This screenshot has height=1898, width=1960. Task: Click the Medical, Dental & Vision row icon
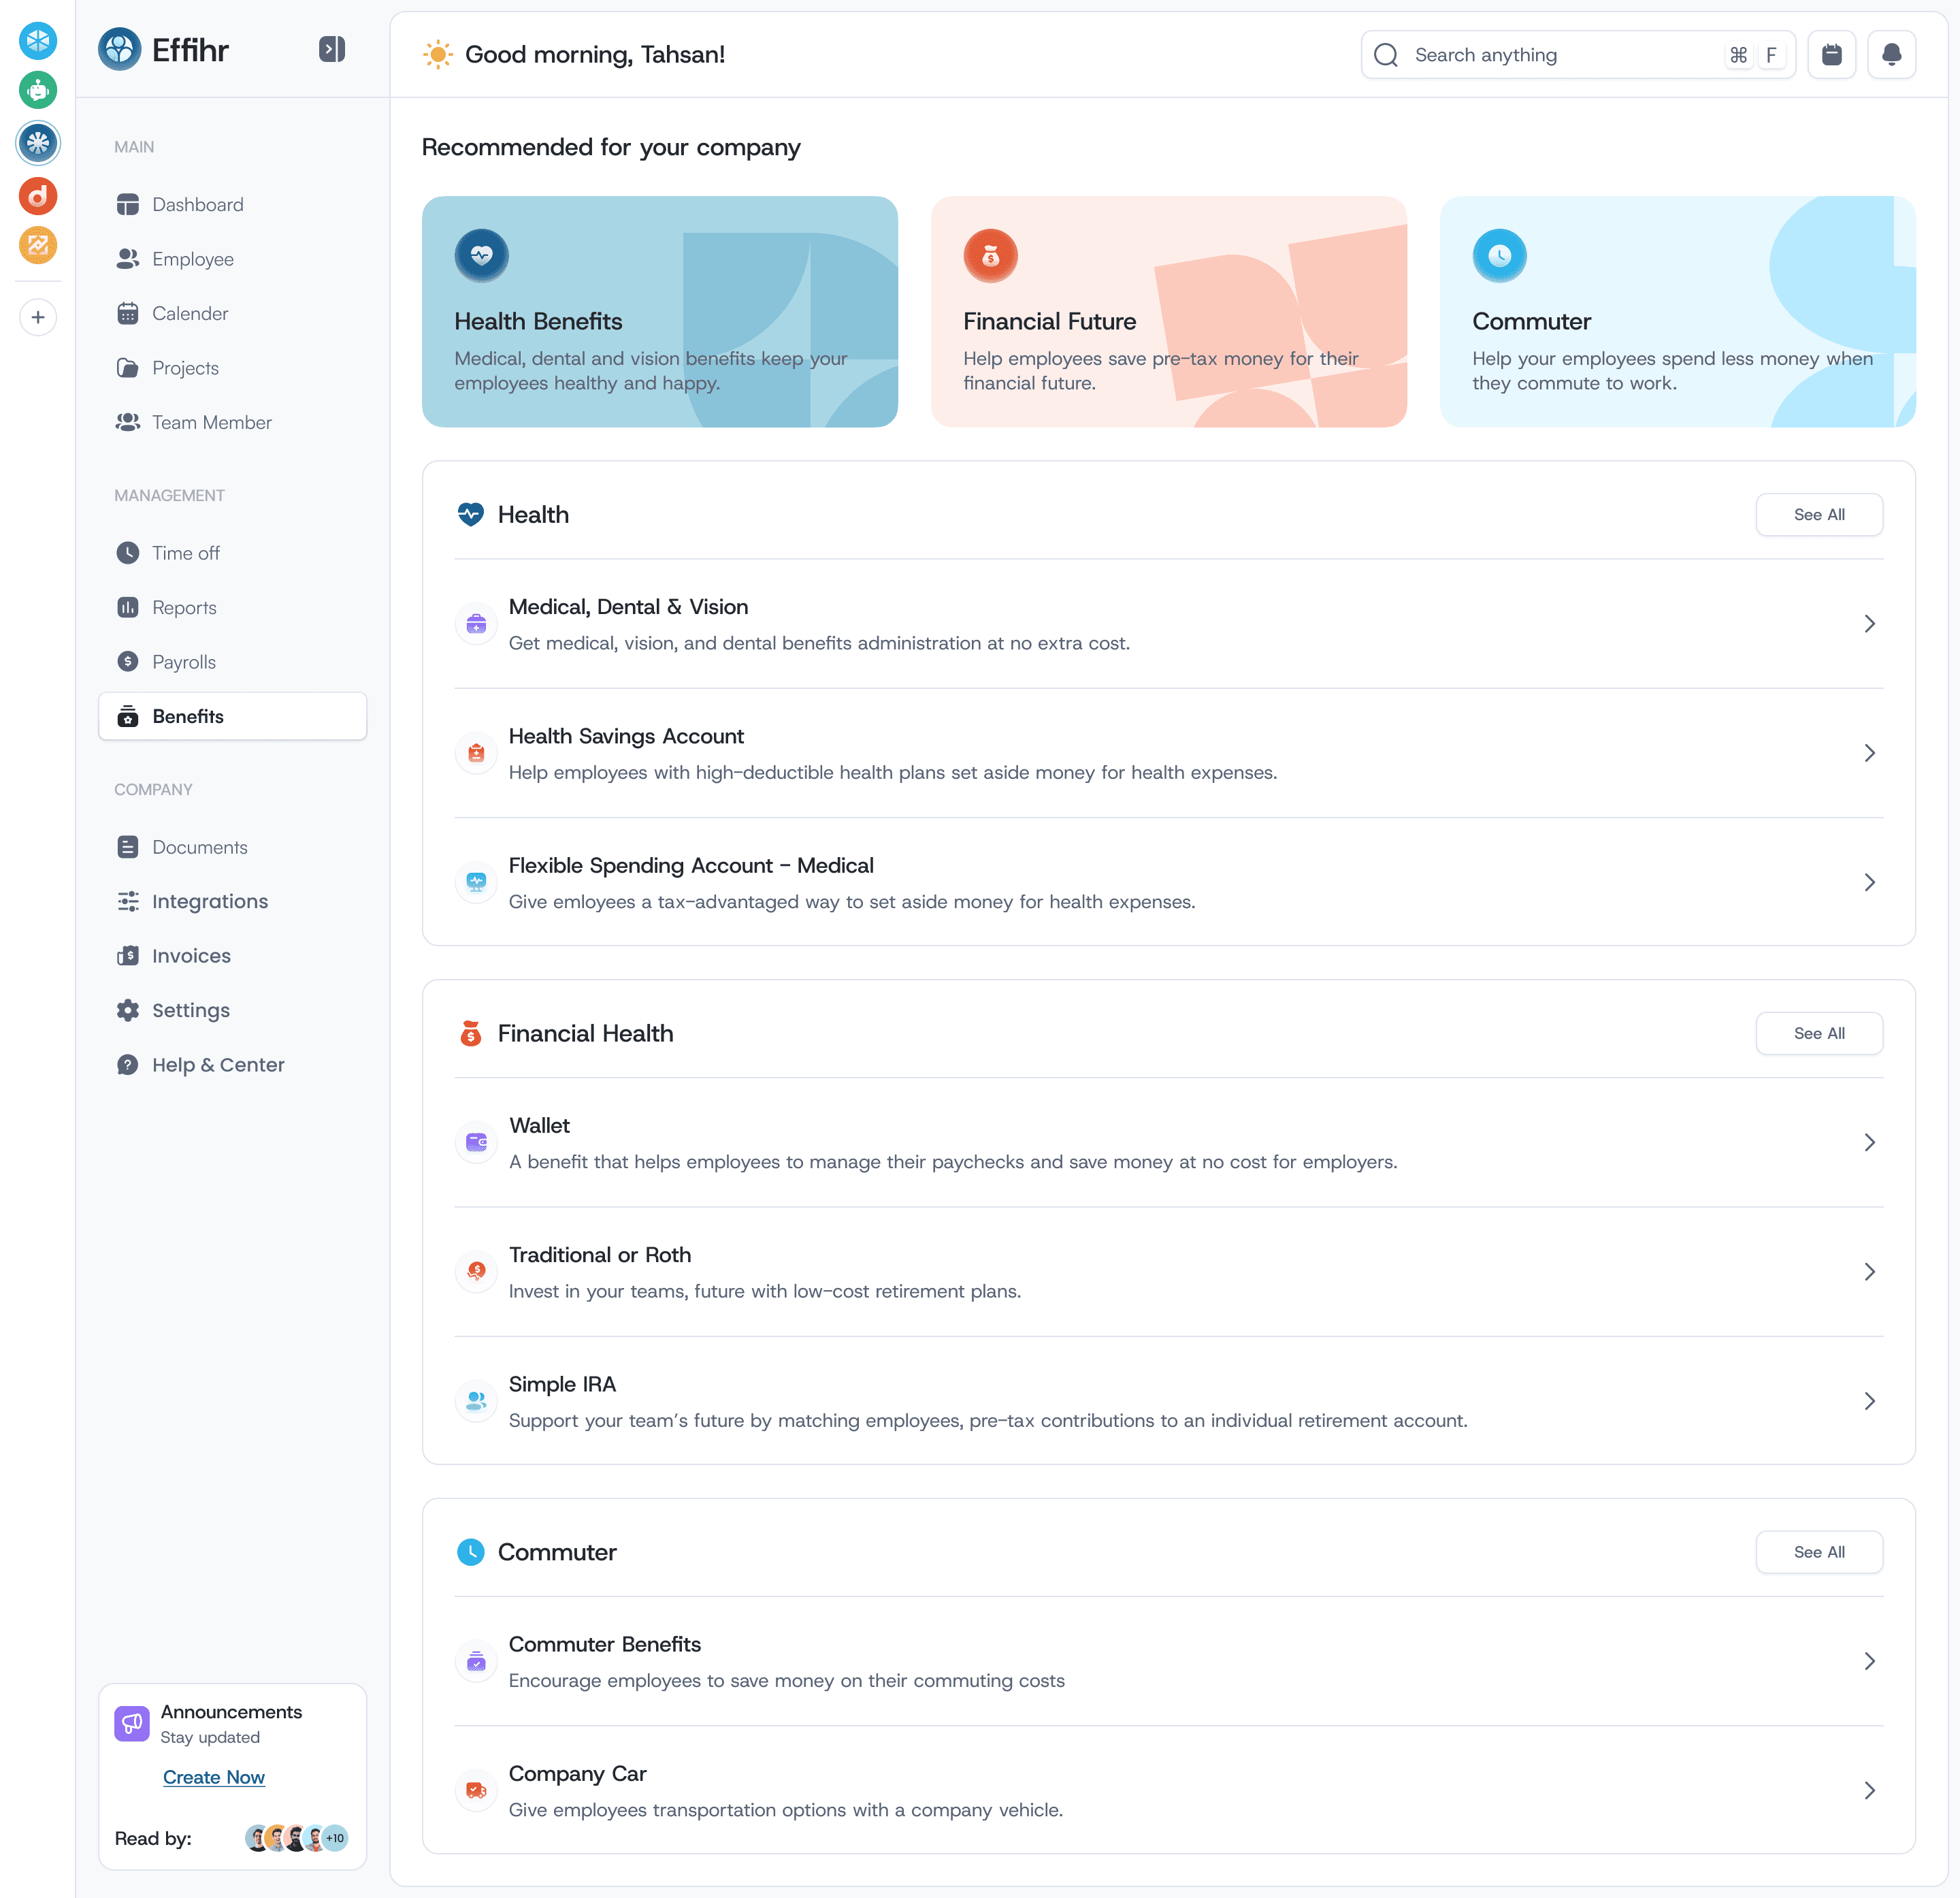(x=476, y=624)
